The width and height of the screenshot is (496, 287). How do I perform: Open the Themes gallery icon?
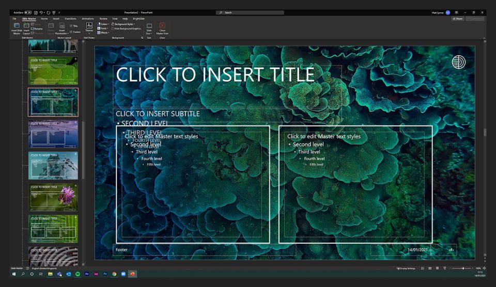click(x=89, y=26)
